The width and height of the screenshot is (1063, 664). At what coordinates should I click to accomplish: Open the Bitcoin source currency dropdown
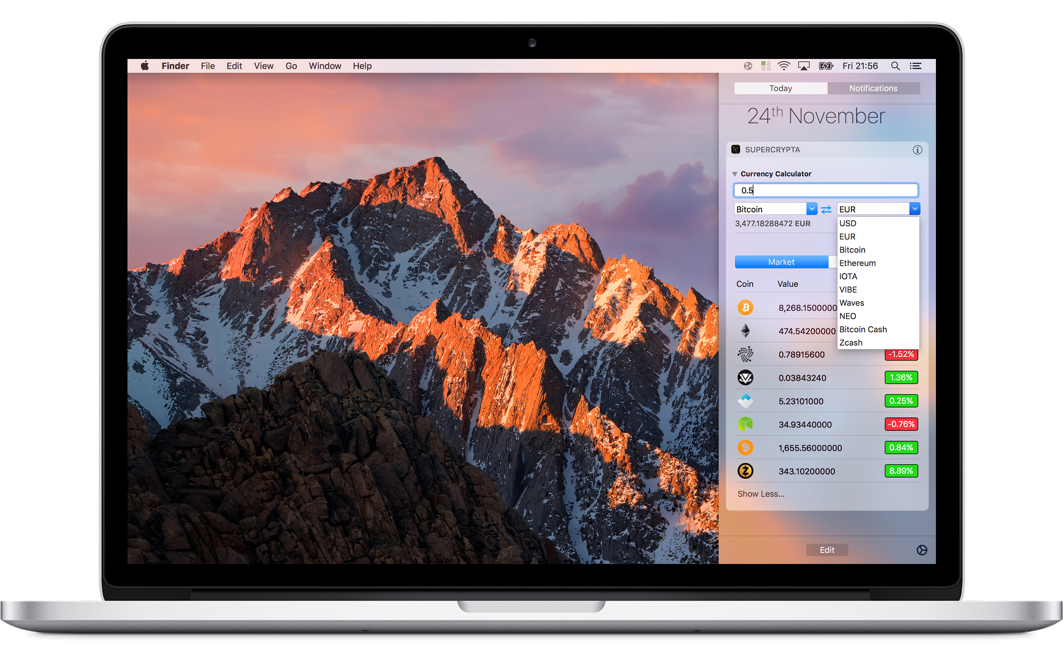click(x=811, y=209)
